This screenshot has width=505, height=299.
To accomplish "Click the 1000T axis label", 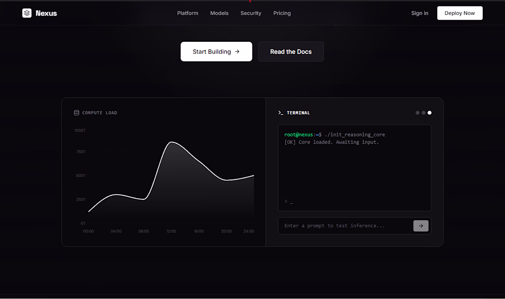I will [80, 130].
